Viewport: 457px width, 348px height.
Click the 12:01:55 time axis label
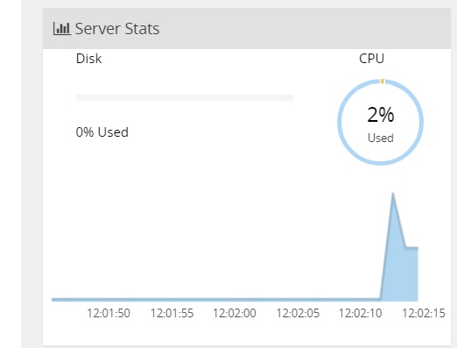172,313
